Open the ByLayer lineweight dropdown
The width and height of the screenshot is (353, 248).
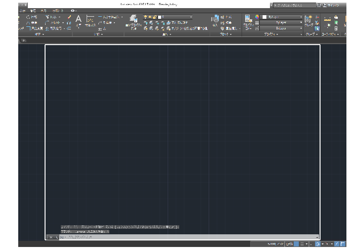click(x=281, y=22)
